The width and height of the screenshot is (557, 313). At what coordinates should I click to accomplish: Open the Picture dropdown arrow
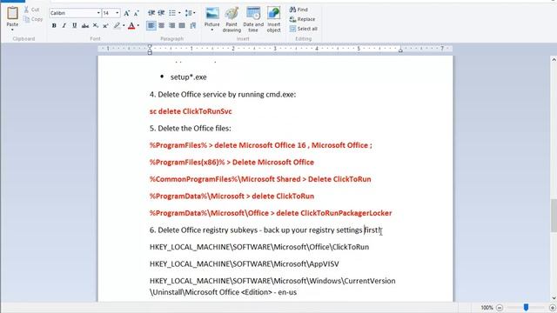point(212,30)
